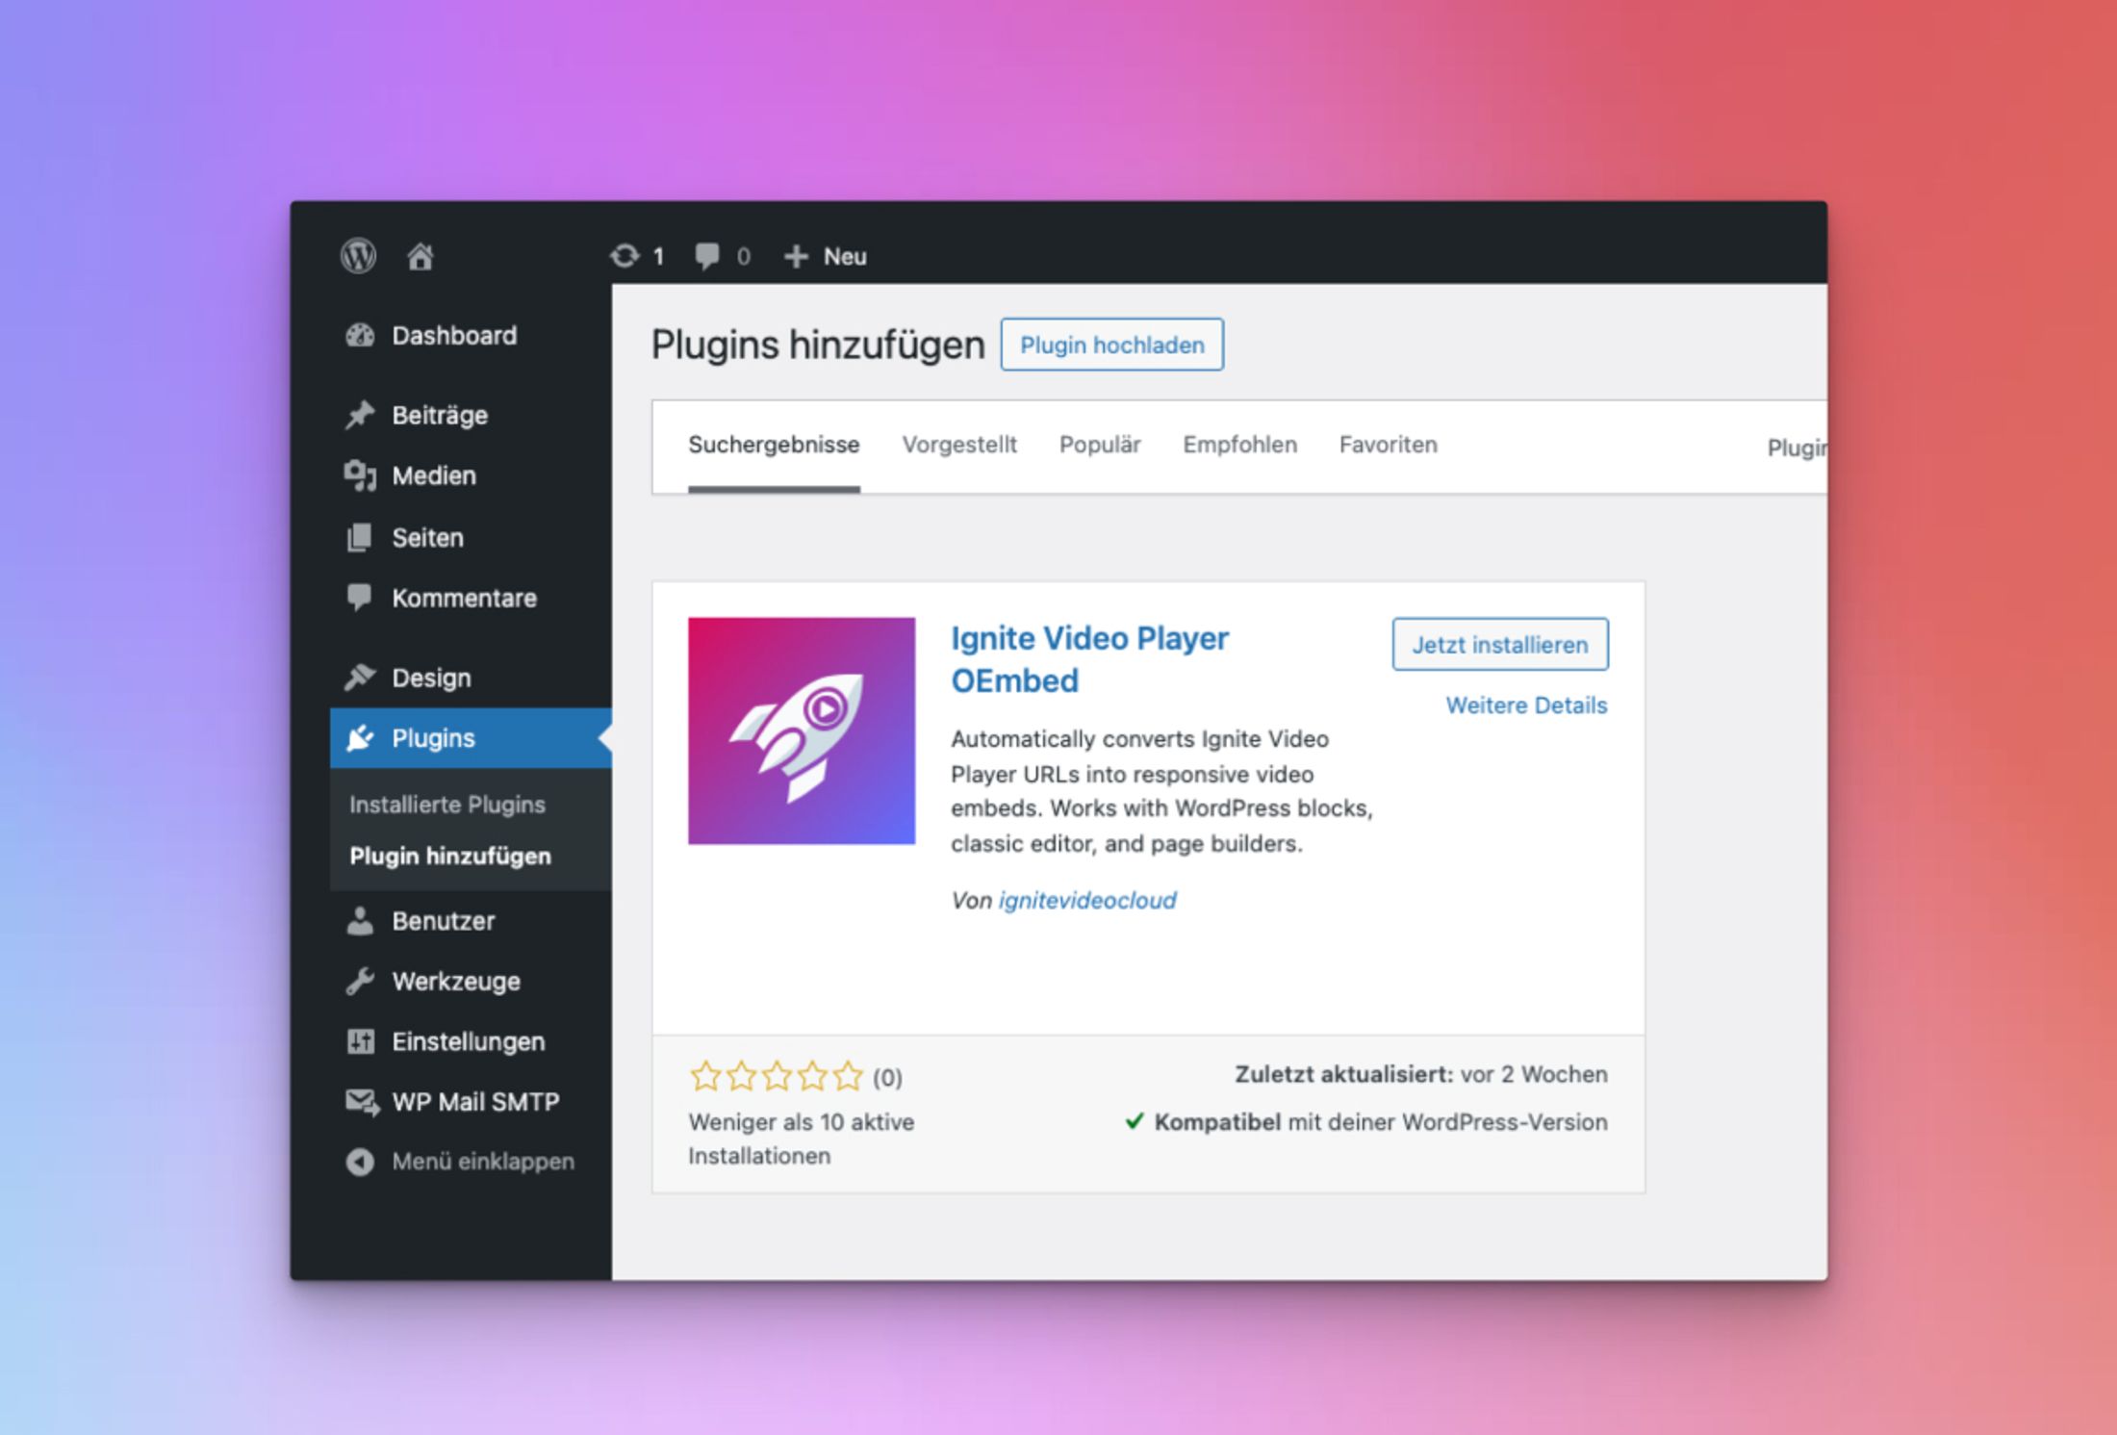Switch to the Favoriten tab

(1387, 444)
